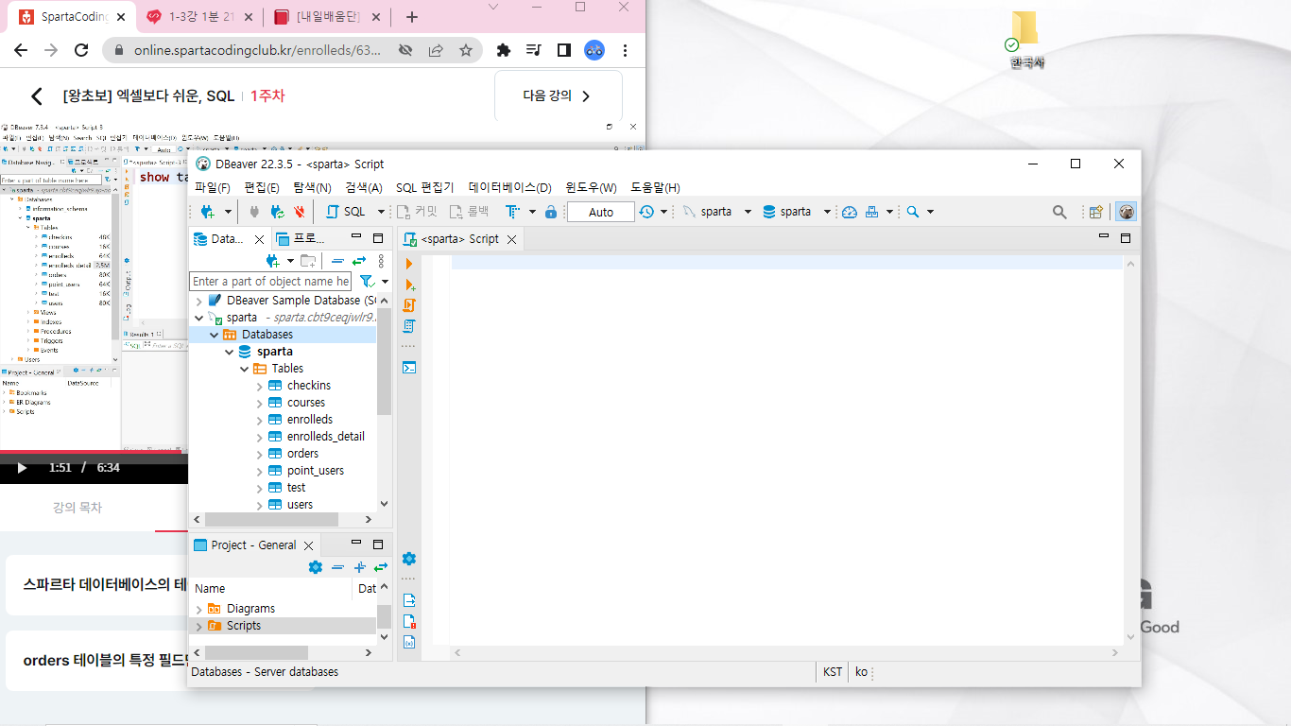Reload the page in Chrome browser
Viewport: 1291px width, 726px height.
click(81, 50)
